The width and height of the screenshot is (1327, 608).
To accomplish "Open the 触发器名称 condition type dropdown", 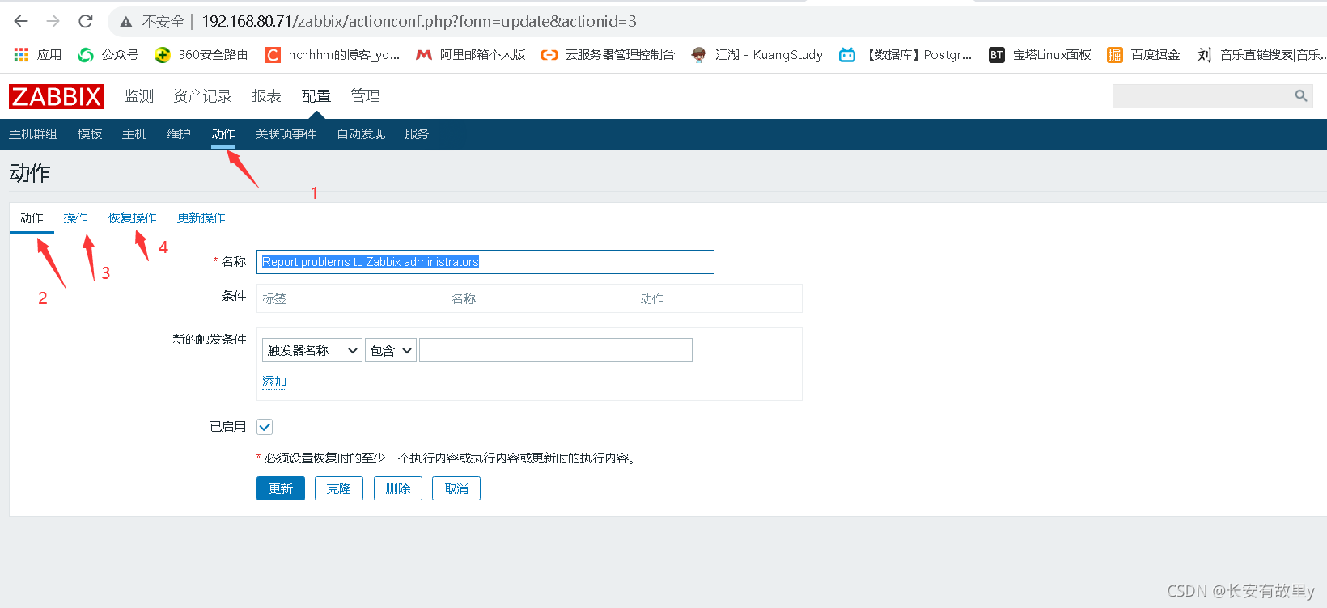I will pyautogui.click(x=312, y=350).
